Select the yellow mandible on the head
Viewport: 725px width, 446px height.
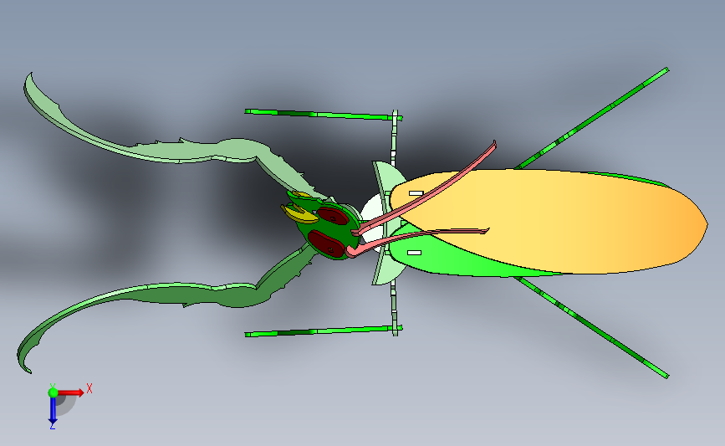[x=299, y=215]
